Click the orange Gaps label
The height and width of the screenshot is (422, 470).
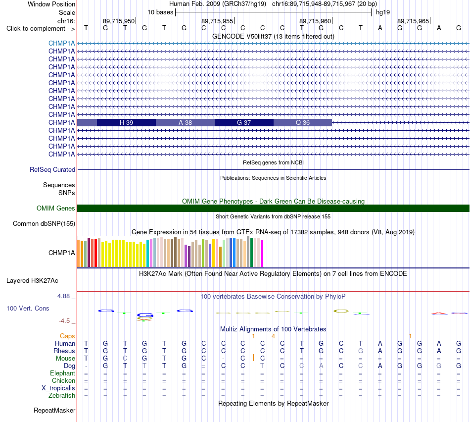(67, 336)
